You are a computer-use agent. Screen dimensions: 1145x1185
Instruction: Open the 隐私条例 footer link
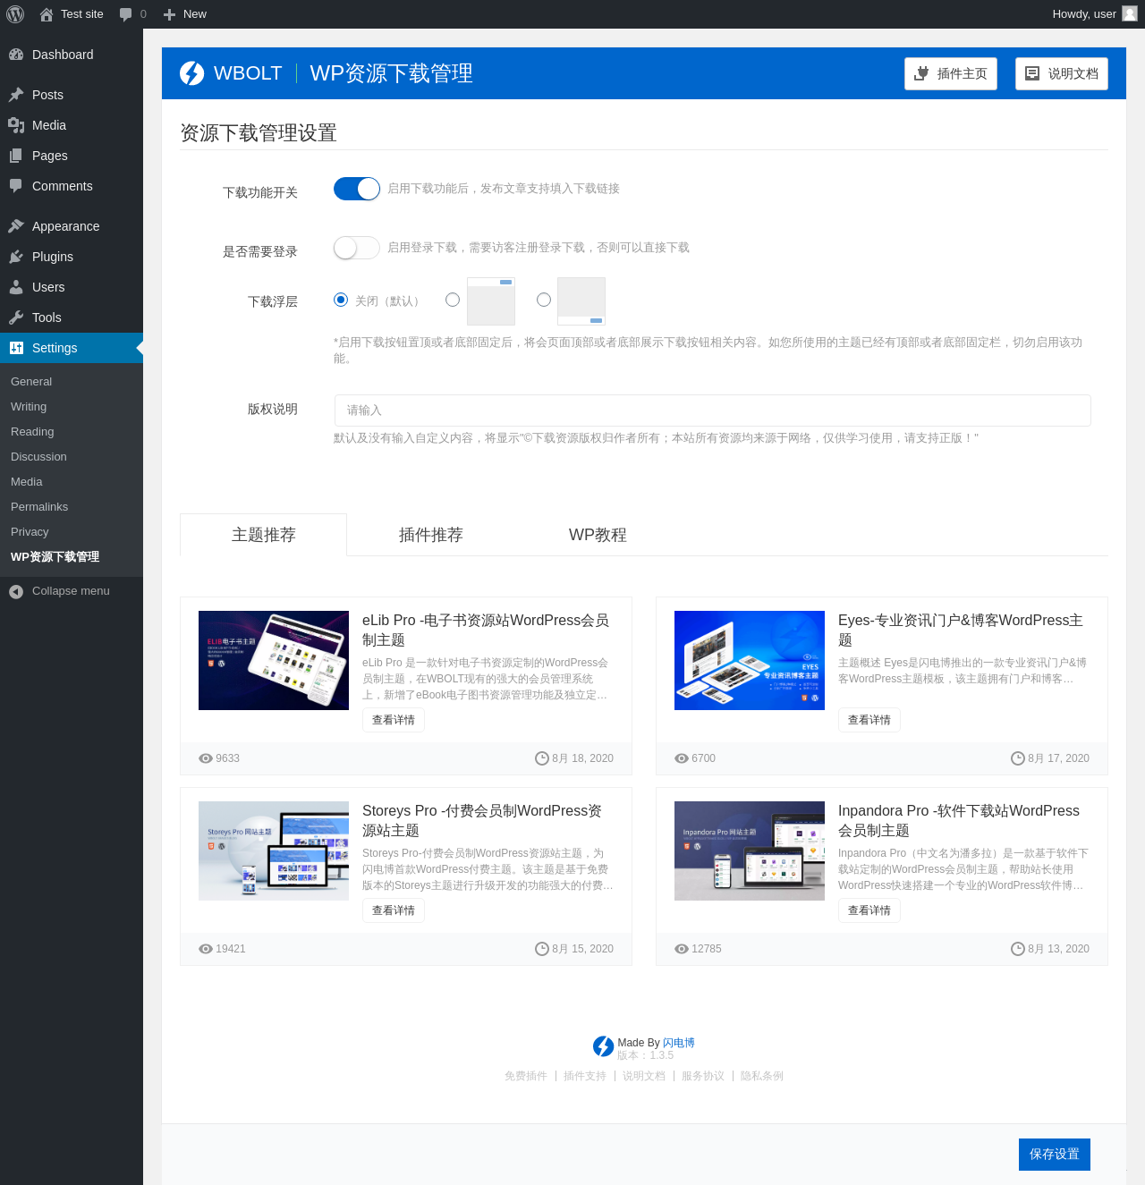coord(762,1076)
